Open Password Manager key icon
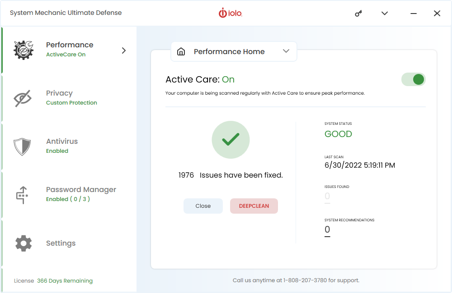Viewport: 452px width, 293px height. click(x=23, y=195)
